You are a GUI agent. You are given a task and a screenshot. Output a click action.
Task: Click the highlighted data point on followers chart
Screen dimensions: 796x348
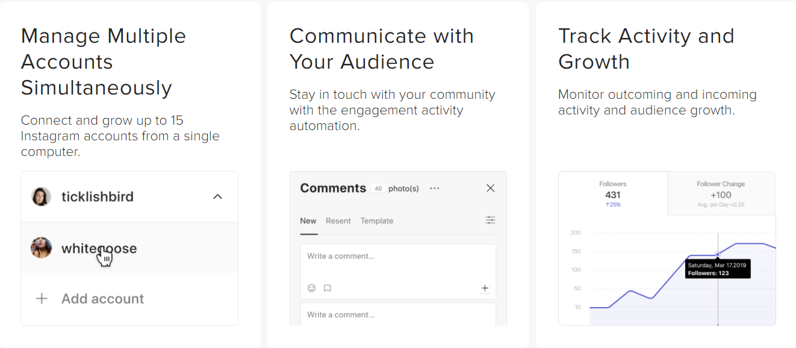coord(717,254)
